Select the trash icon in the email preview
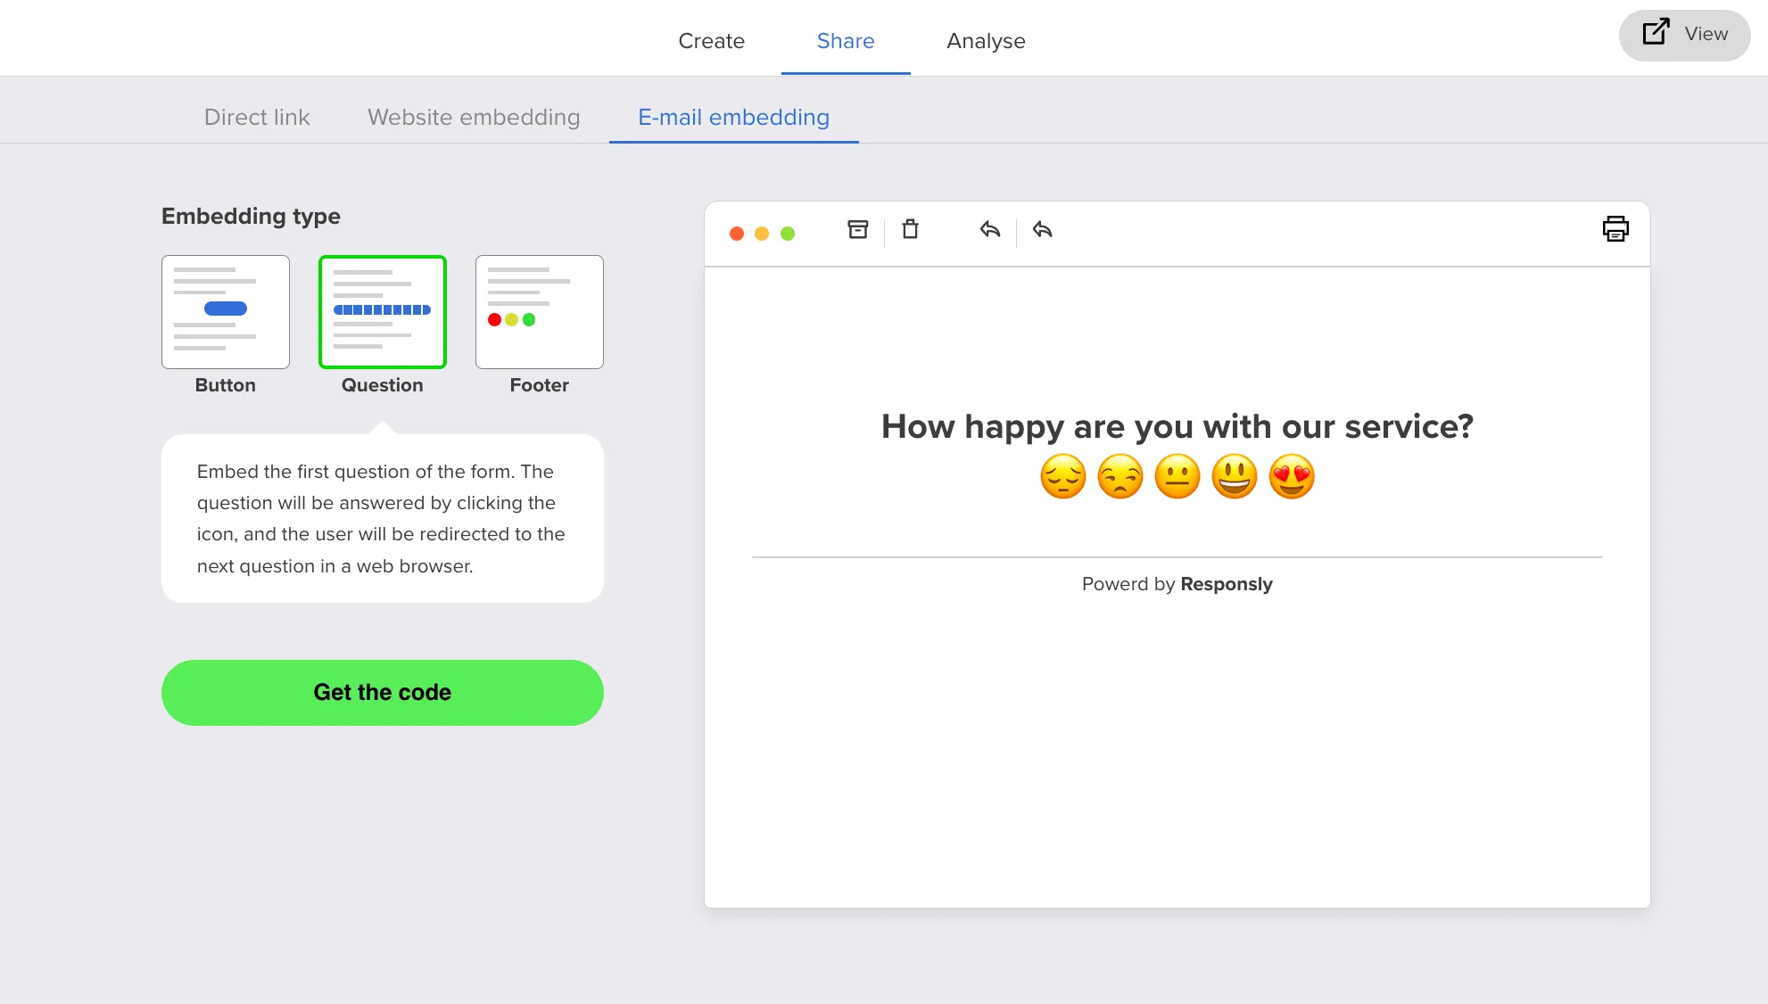The image size is (1768, 1004). pos(911,230)
